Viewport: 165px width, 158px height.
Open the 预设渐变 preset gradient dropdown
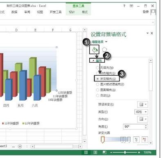[x=142, y=104]
